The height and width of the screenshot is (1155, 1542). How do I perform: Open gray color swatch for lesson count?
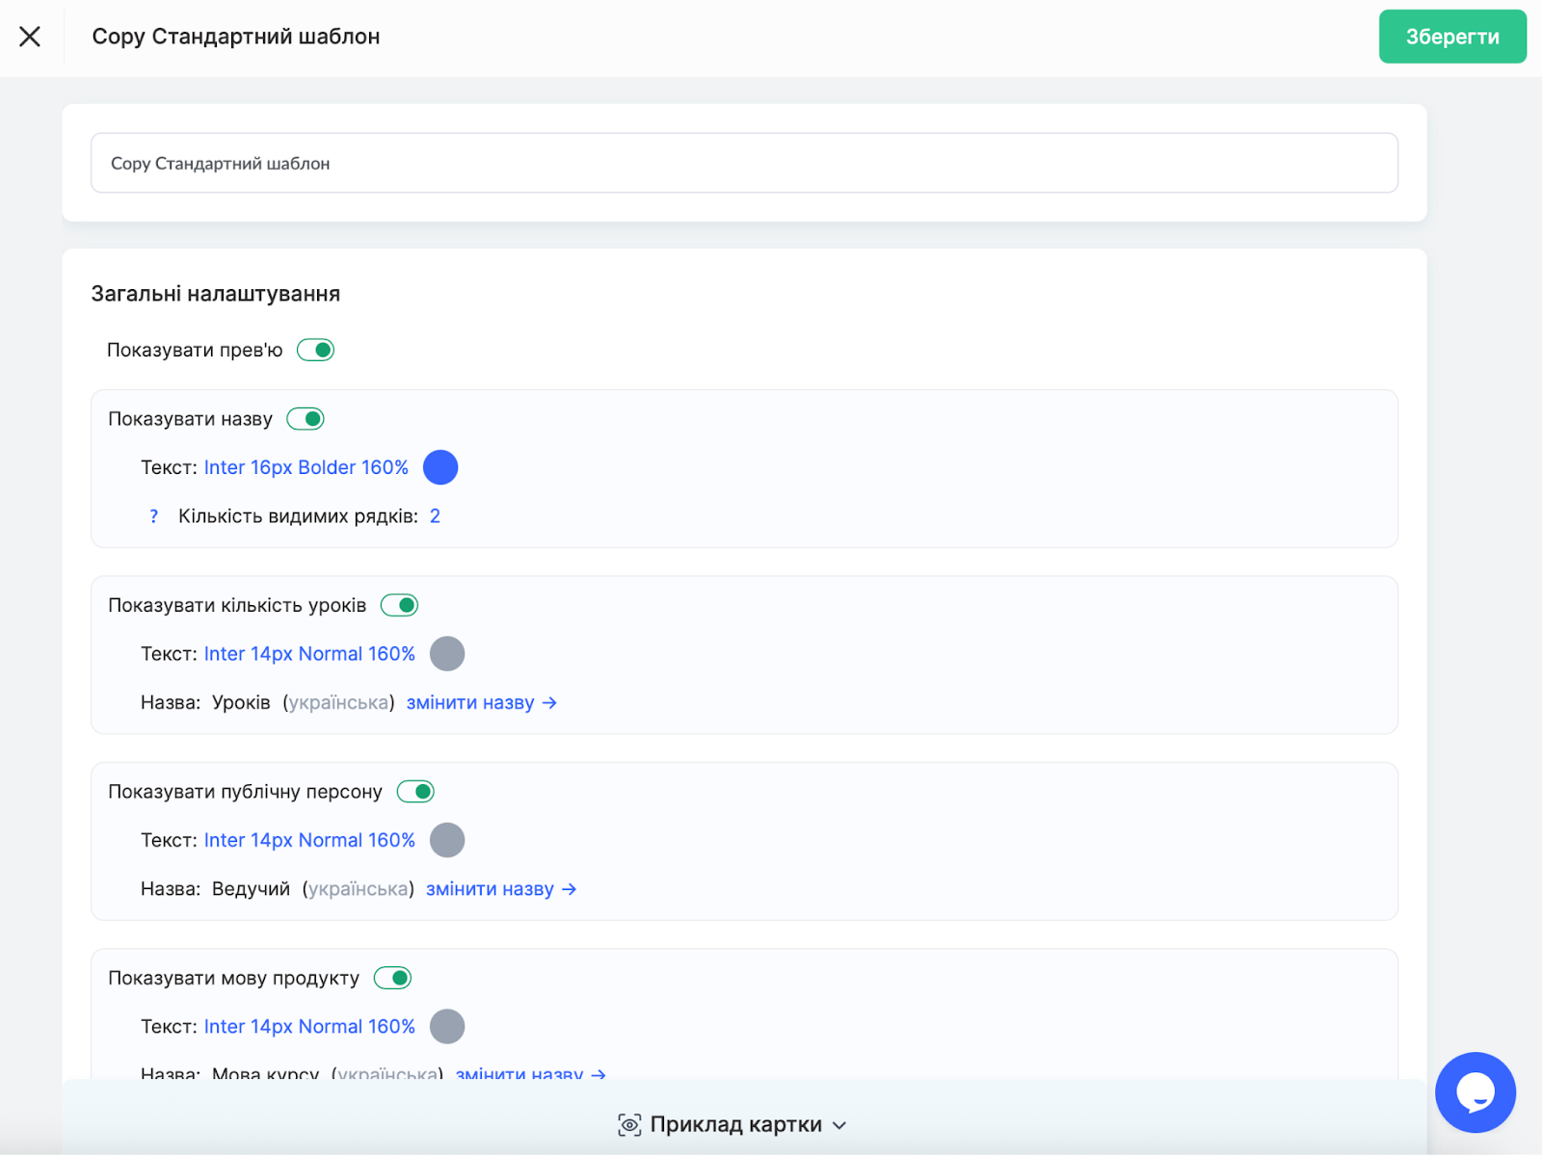447,654
